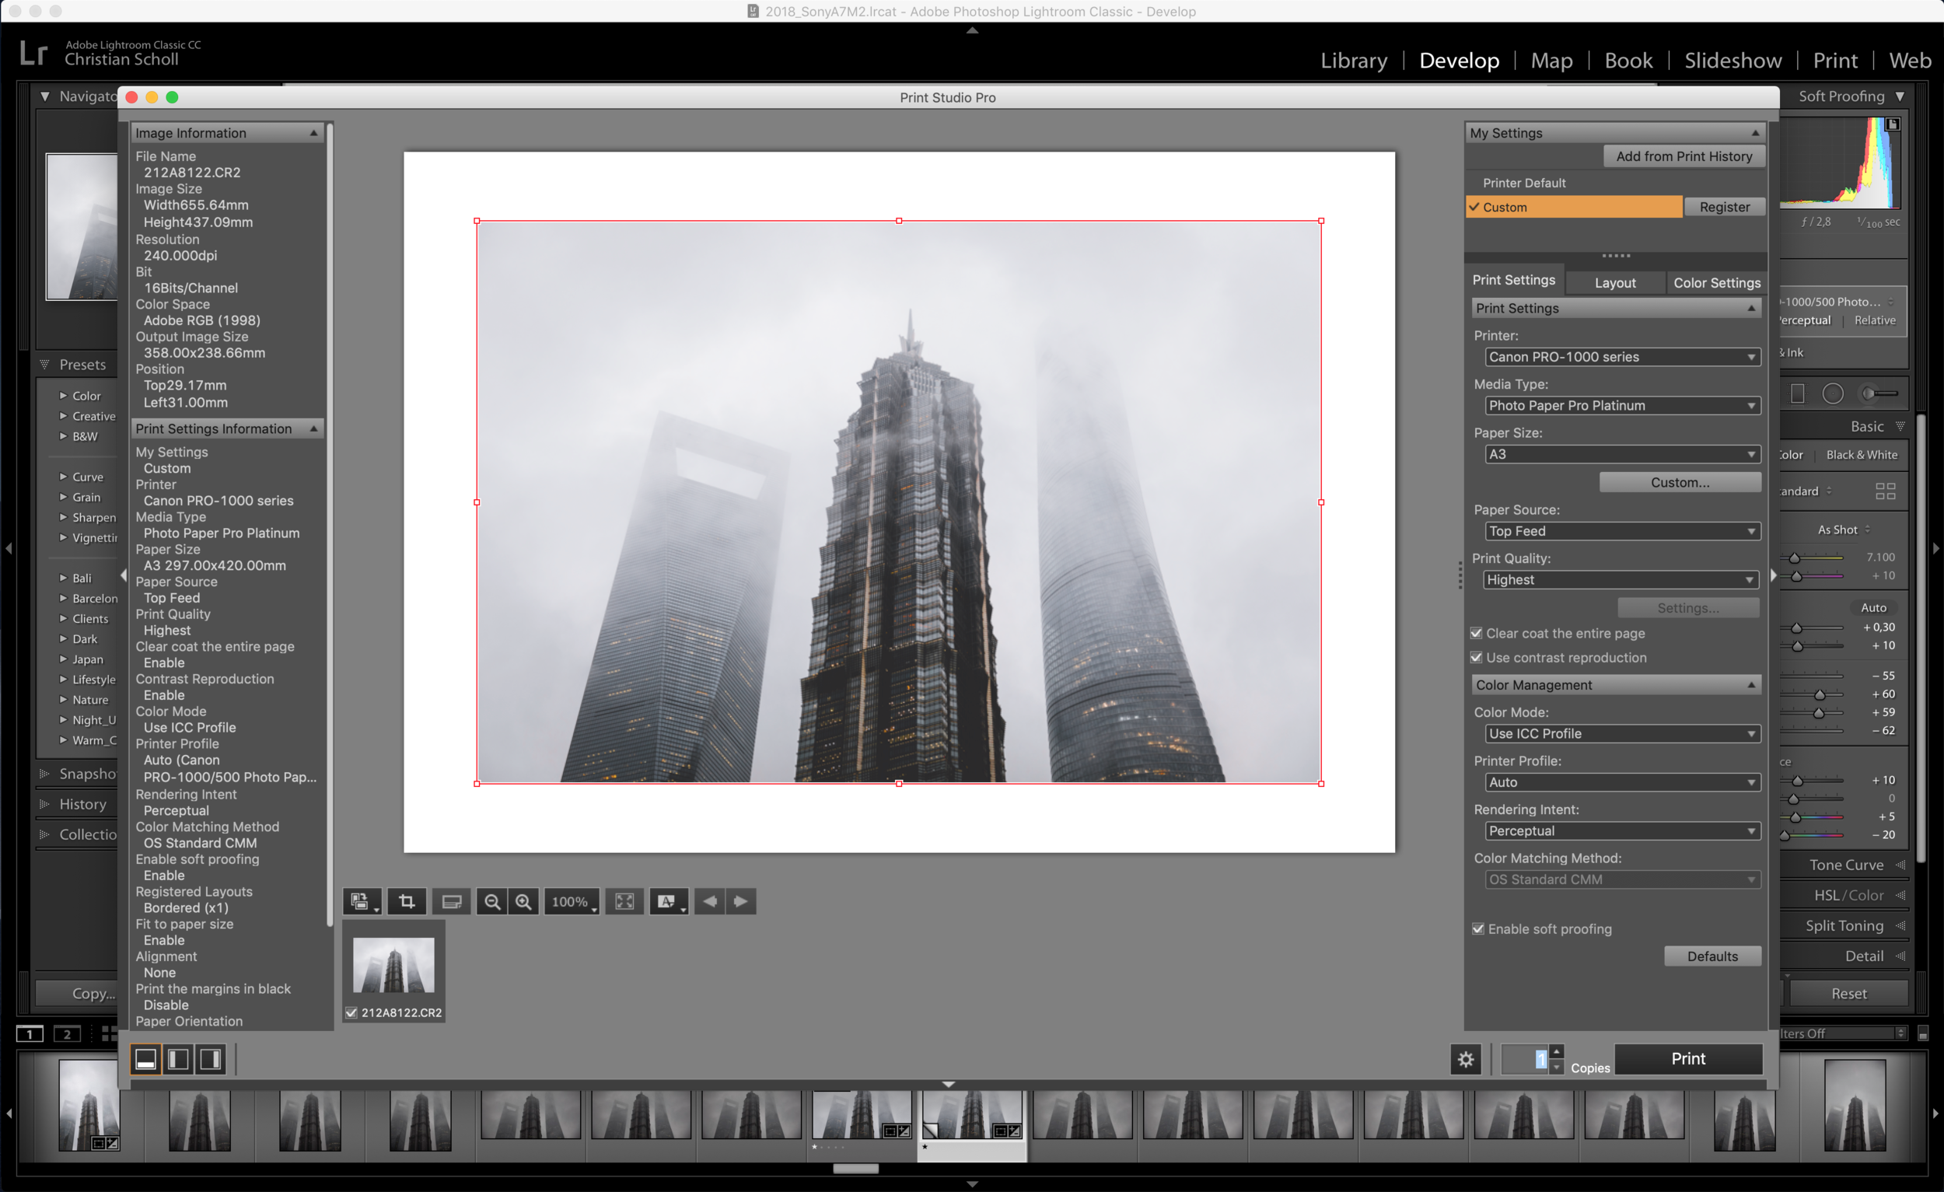Disable Use contrast reproduction

tap(1476, 657)
